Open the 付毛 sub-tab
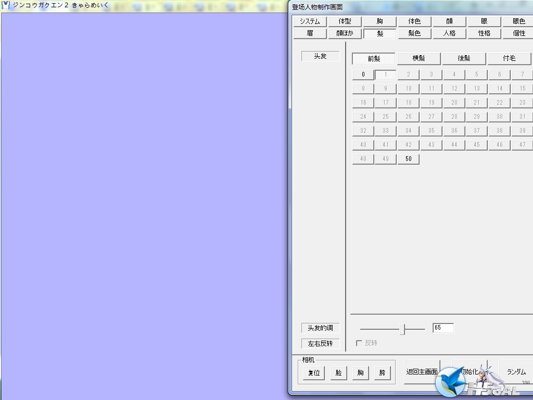 click(x=509, y=58)
